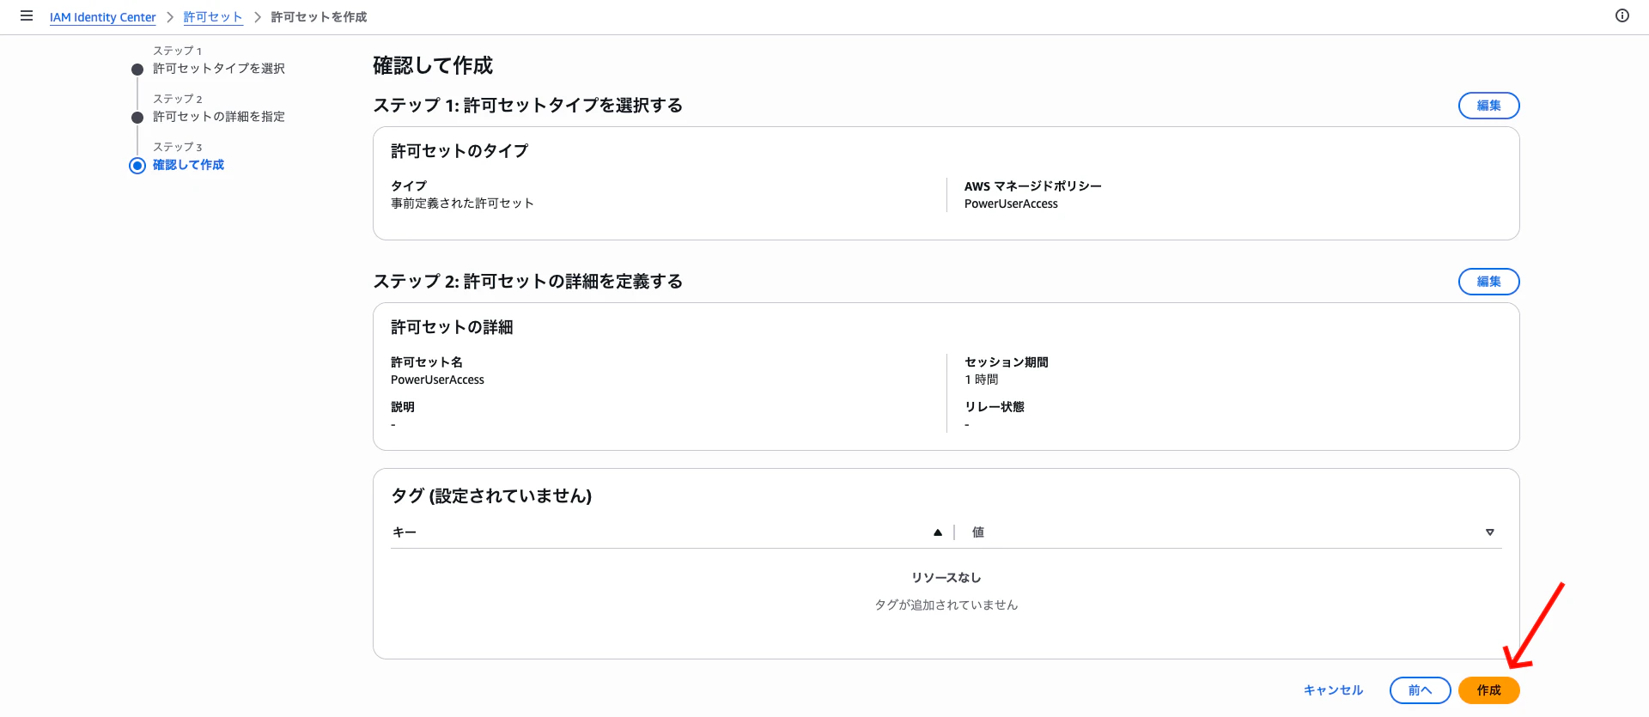1649x717 pixels.
Task: Edit ステップ 1 許可セットタイプ settings
Action: coord(1488,106)
